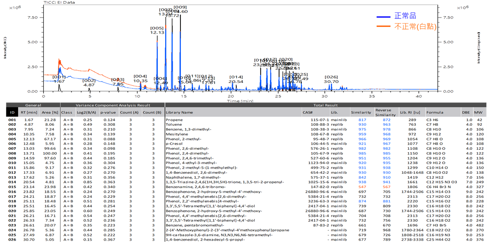Click the Area [%] column header
Viewport: 491px width, 242px height.
coord(48,112)
